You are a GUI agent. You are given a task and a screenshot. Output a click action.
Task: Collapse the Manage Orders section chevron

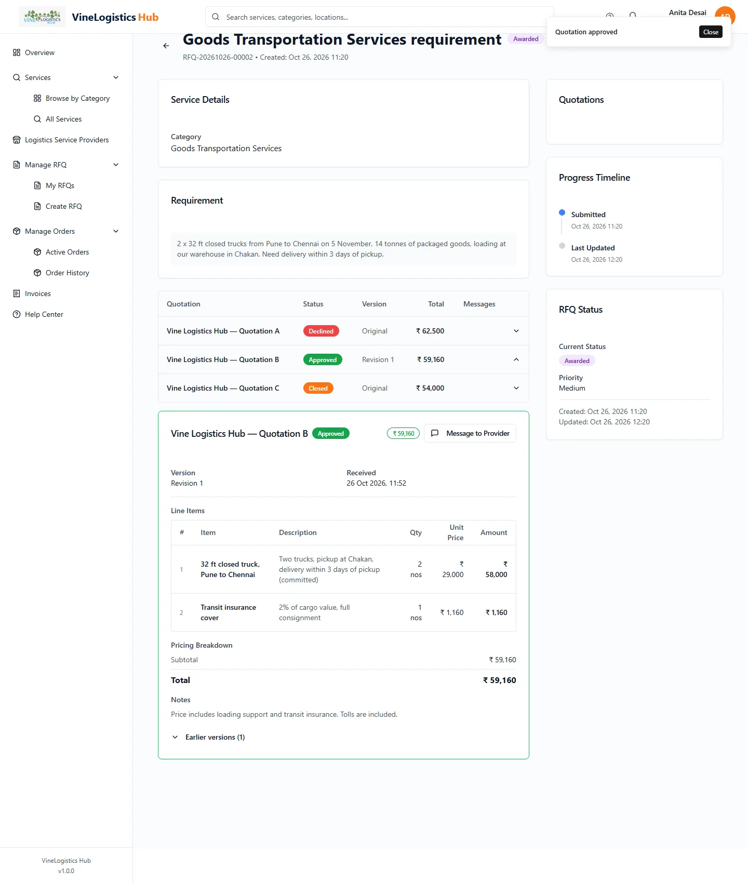[x=116, y=231]
